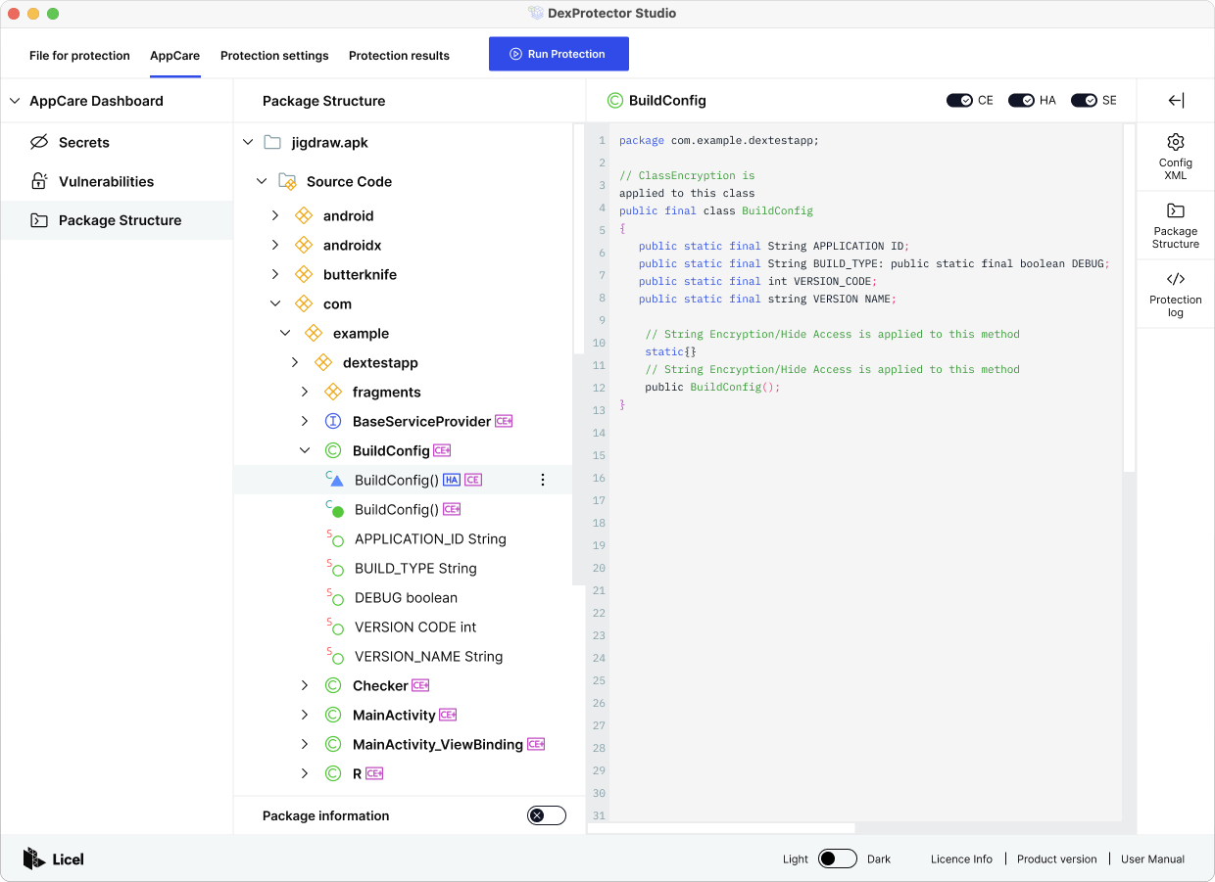Open the Licence Info link
Viewport: 1215px width, 882px height.
coord(961,859)
